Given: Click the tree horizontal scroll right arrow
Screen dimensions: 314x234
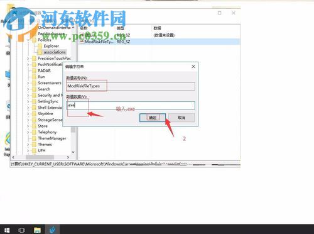Looking at the screenshot, I should pyautogui.click(x=68, y=157).
